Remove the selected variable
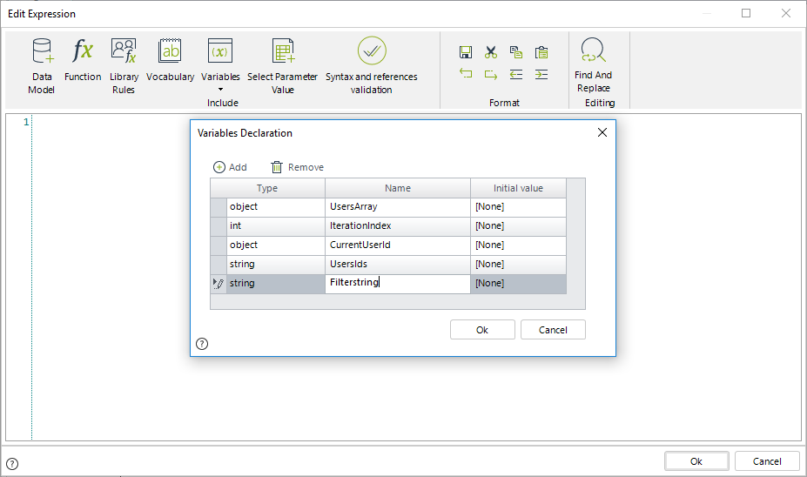This screenshot has height=477, width=807. coord(298,167)
